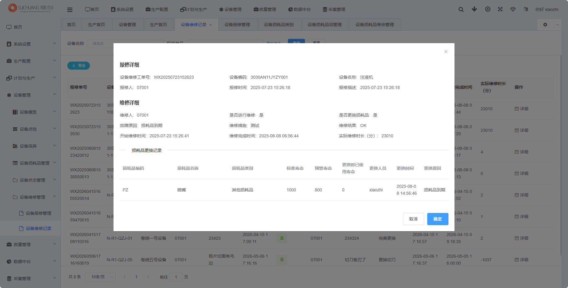Image resolution: width=568 pixels, height=288 pixels.
Task: Open 设备管理 in the top navigation
Action: click(x=230, y=9)
